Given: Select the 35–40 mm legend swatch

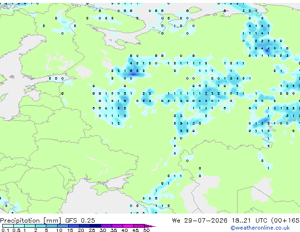Looking at the screenshot, I should tap(117, 226).
